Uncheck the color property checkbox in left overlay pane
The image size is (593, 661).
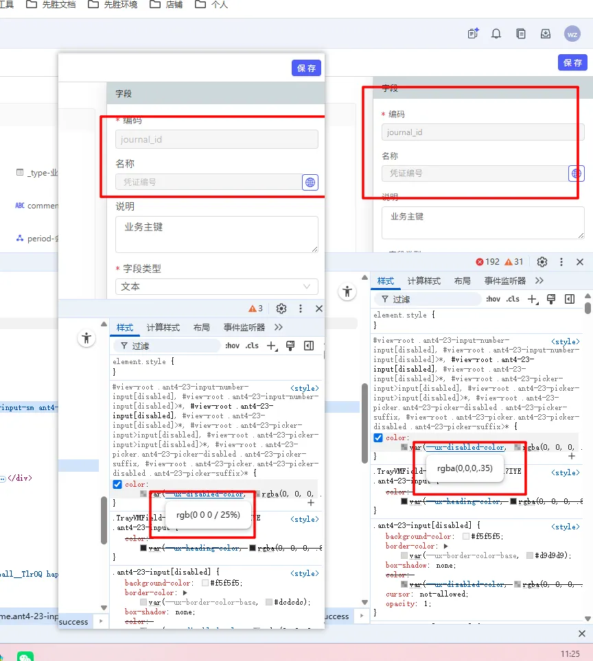(x=117, y=485)
